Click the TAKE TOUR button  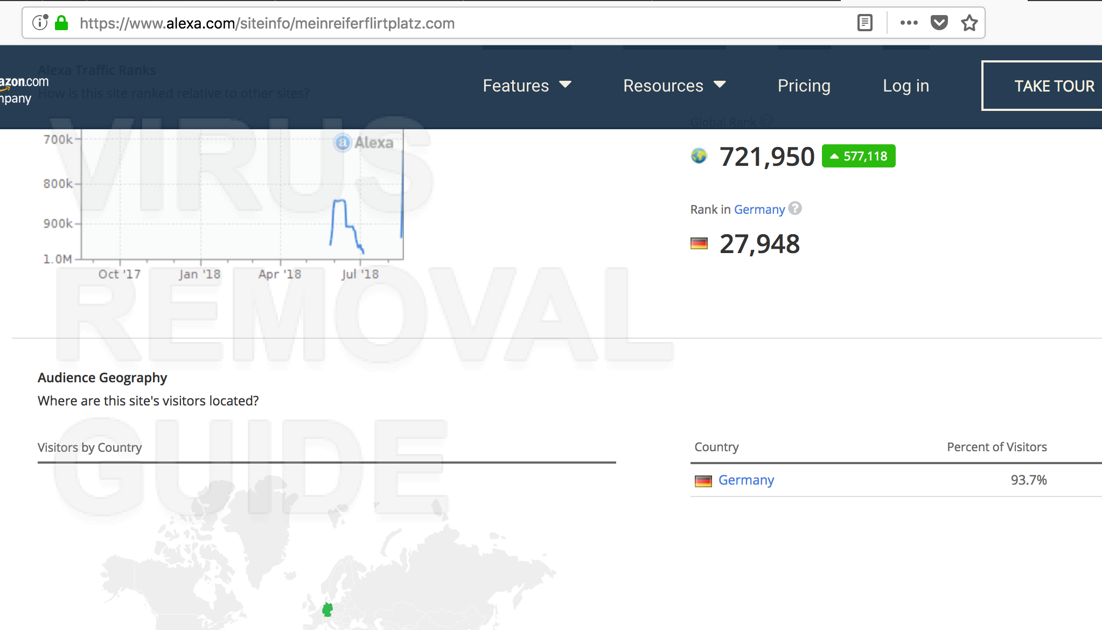click(x=1042, y=86)
